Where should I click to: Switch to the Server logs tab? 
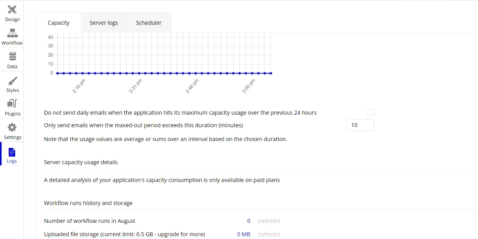[x=104, y=22]
